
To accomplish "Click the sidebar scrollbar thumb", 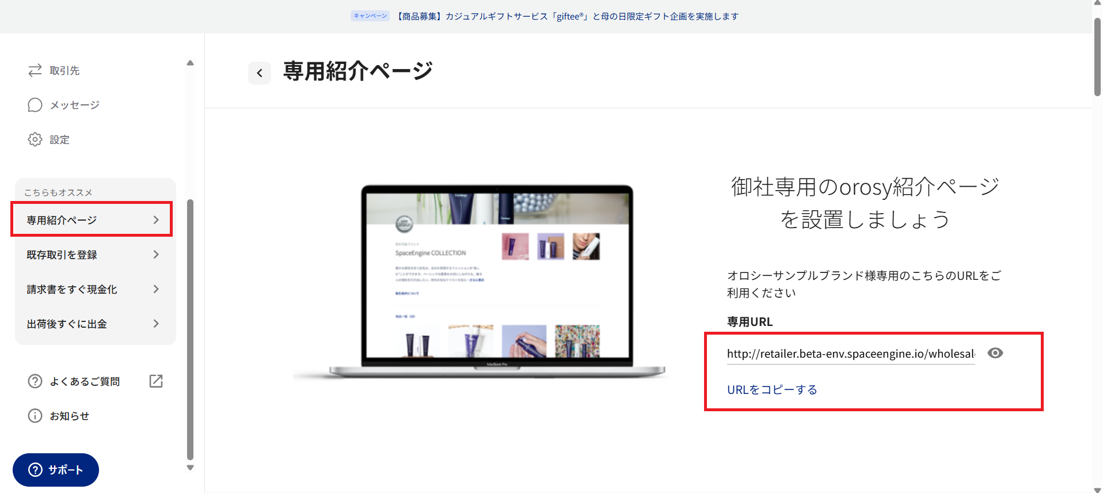I will point(190,329).
